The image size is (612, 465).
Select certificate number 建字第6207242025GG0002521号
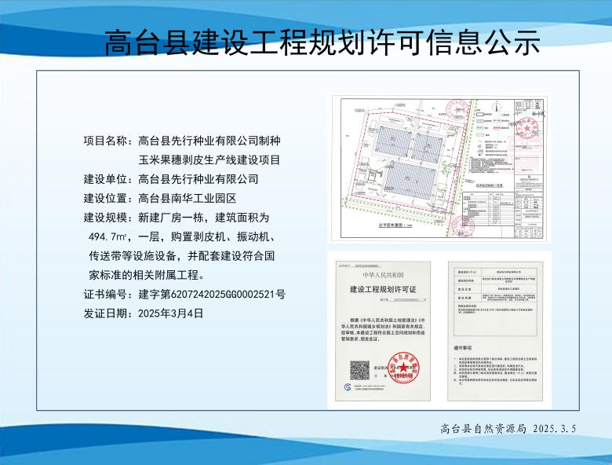tap(212, 294)
